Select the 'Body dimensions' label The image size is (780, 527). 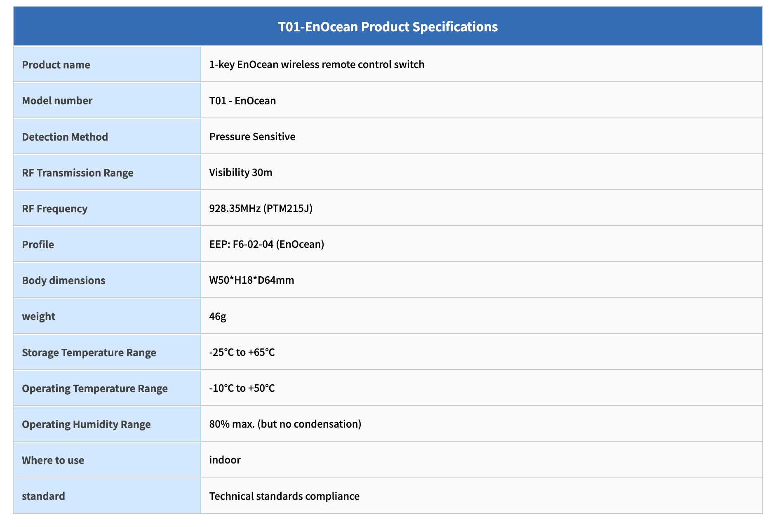click(x=63, y=280)
